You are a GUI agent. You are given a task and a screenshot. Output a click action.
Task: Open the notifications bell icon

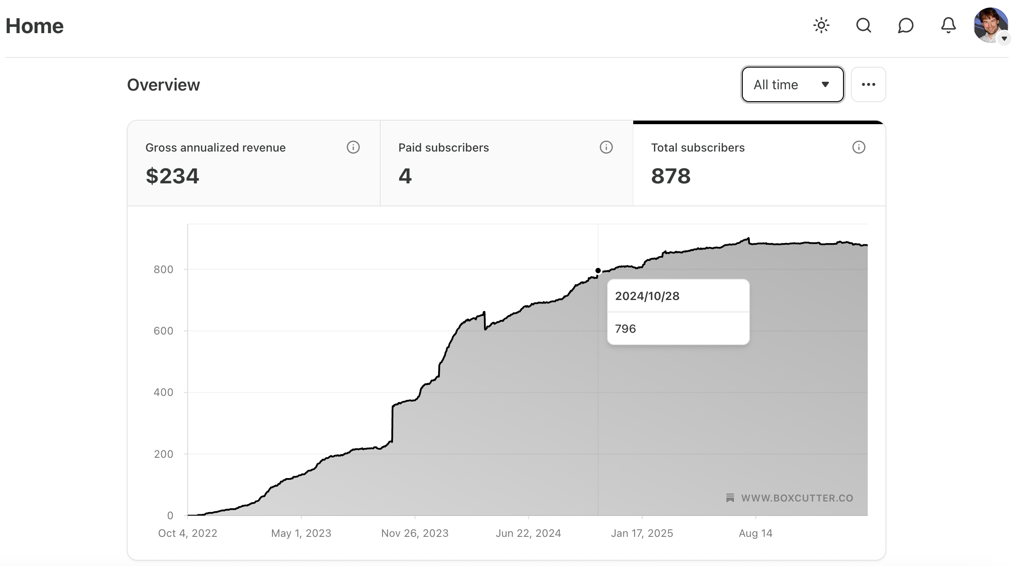[x=948, y=26]
